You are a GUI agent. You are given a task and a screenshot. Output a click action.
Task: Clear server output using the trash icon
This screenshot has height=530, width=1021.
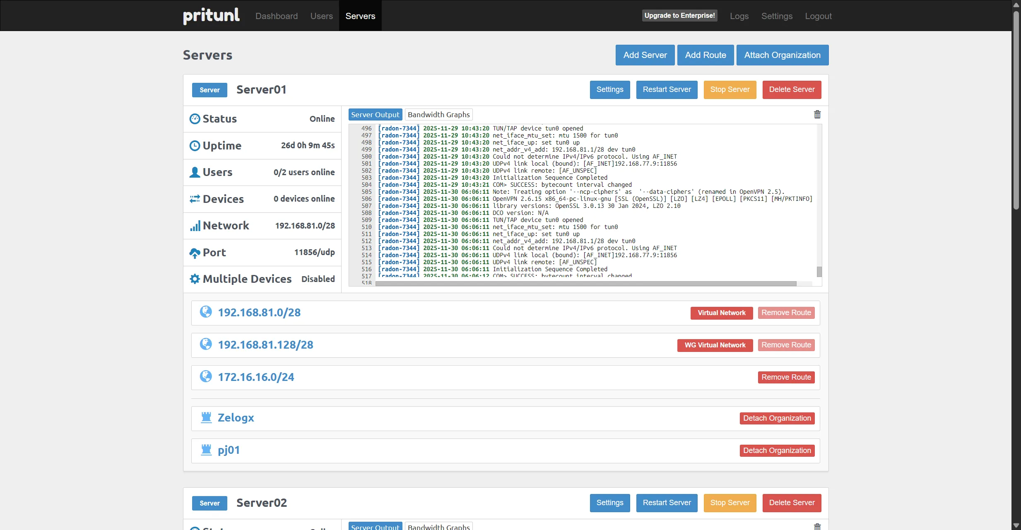tap(817, 114)
